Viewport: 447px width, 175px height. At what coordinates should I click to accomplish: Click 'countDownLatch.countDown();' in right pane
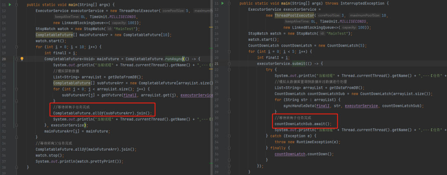point(304,154)
